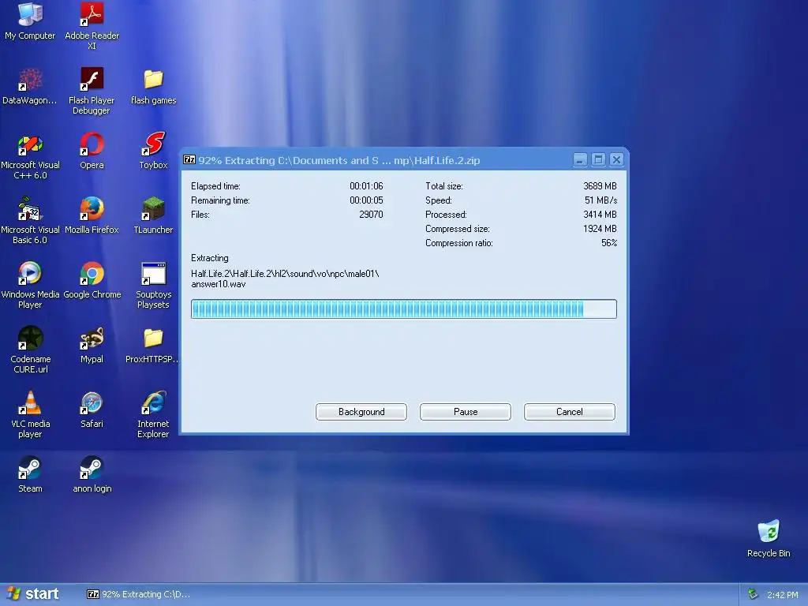Click the 3414 MB processed value
808x606 pixels.
600,215
